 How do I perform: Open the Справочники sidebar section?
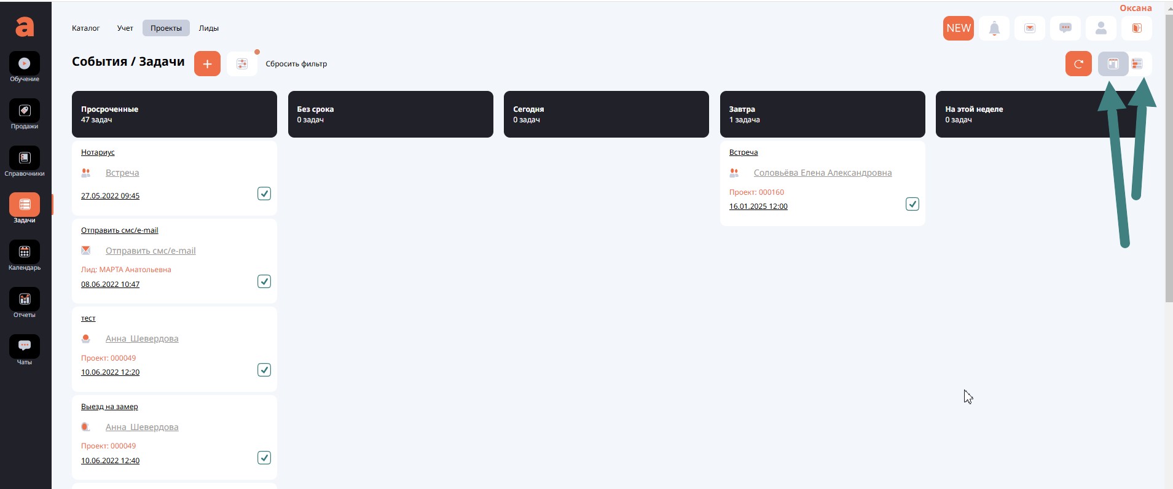(25, 158)
